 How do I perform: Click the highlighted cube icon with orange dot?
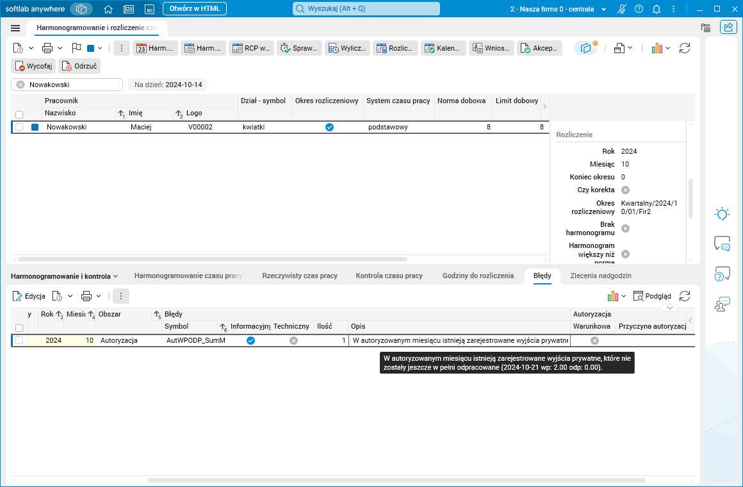[x=587, y=48]
